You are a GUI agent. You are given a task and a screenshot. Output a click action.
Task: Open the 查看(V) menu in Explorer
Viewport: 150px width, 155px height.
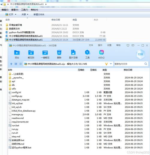pos(15,10)
